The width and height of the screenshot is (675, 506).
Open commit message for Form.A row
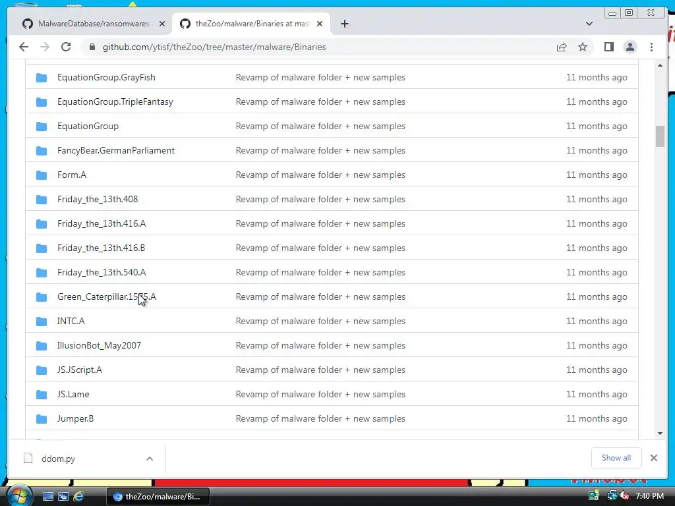(x=320, y=175)
